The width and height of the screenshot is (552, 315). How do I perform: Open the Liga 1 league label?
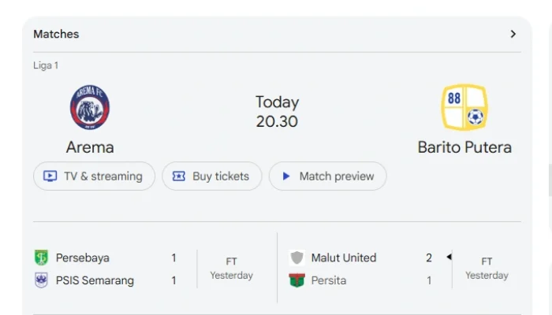pyautogui.click(x=46, y=65)
